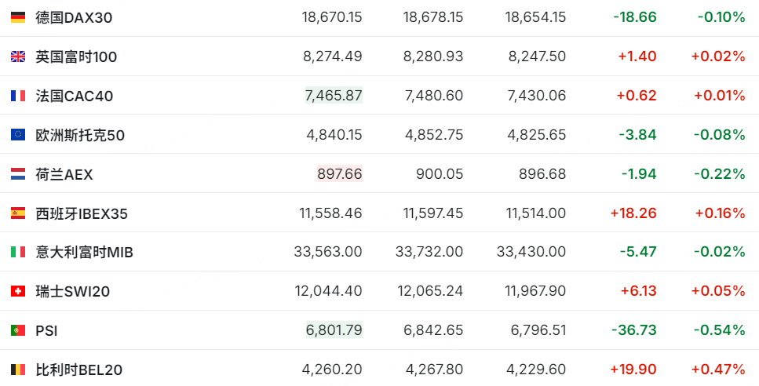Select the 荷兰AEX index name
Image resolution: width=759 pixels, height=386 pixels.
pyautogui.click(x=64, y=174)
